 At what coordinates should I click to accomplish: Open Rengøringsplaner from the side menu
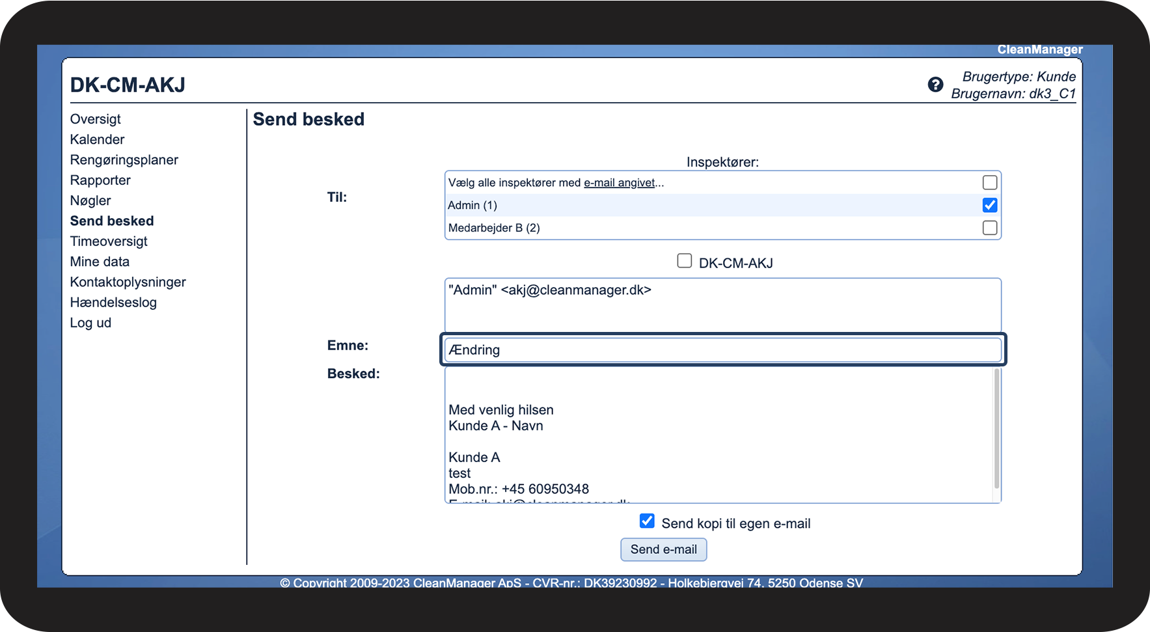coord(124,160)
